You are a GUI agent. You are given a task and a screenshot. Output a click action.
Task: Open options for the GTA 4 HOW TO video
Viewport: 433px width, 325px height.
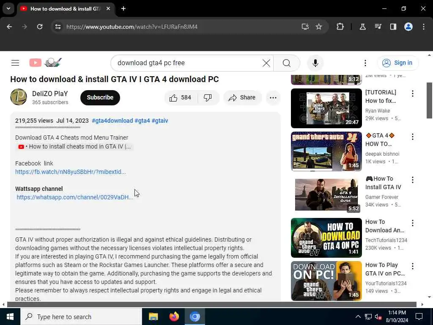pyautogui.click(x=413, y=137)
